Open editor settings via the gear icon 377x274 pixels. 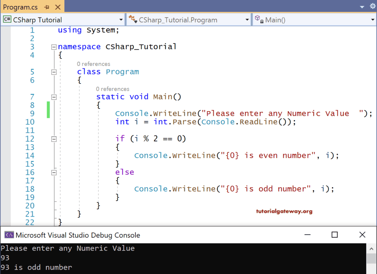pyautogui.click(x=373, y=6)
